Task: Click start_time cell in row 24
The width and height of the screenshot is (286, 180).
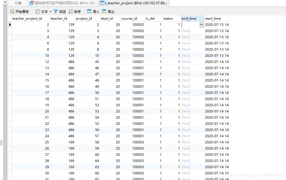Action: 217,136
